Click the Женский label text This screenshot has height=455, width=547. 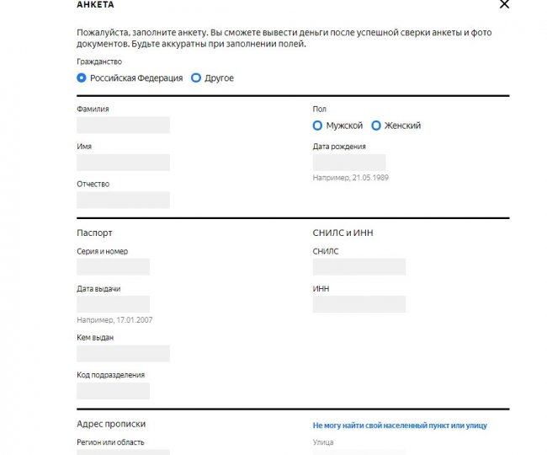coord(402,126)
